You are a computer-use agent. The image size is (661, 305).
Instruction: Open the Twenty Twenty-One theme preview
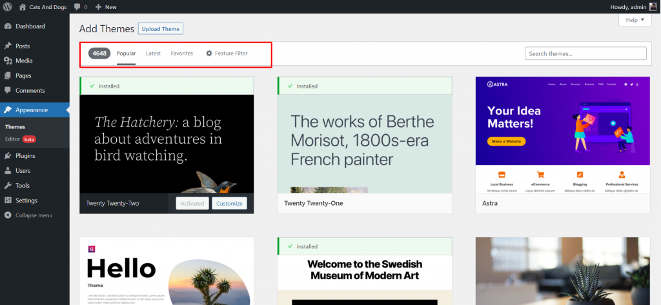pos(365,144)
